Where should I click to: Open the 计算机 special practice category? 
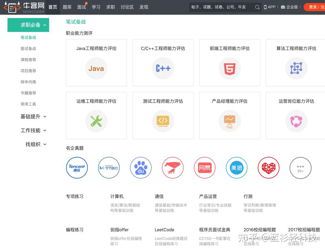pos(117,196)
